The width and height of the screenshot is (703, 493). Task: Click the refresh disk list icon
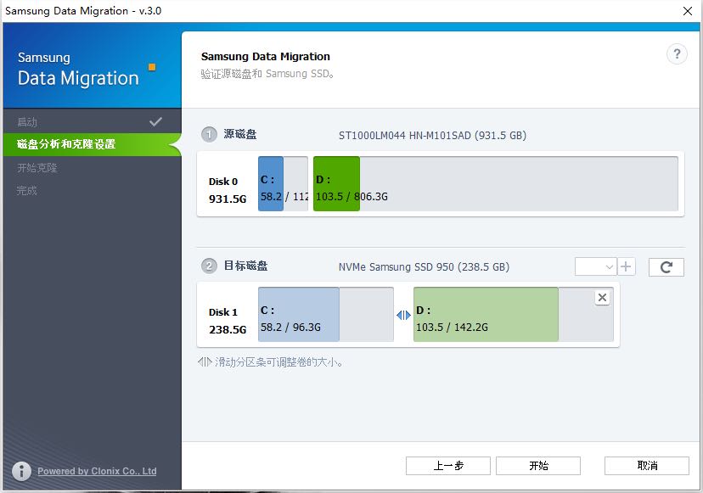(x=666, y=267)
